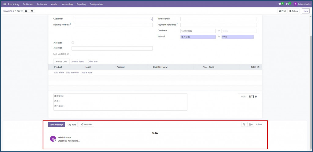Image resolution: width=313 pixels, height=152 pixels.
Task: Click the Quantity column header
Action: pyautogui.click(x=157, y=67)
